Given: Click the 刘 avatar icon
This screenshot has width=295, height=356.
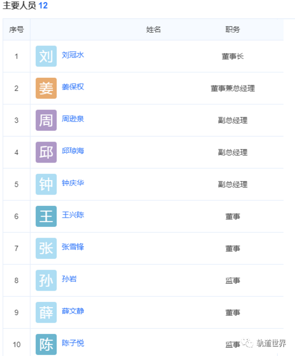Looking at the screenshot, I should pos(46,56).
